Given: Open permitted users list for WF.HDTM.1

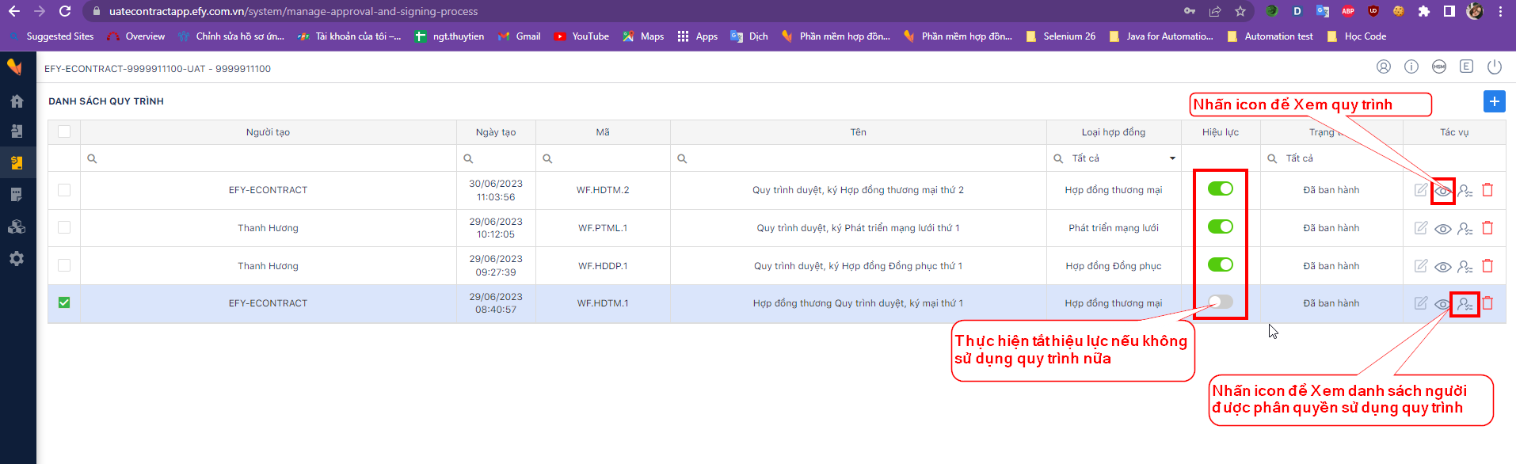Looking at the screenshot, I should (x=1465, y=304).
